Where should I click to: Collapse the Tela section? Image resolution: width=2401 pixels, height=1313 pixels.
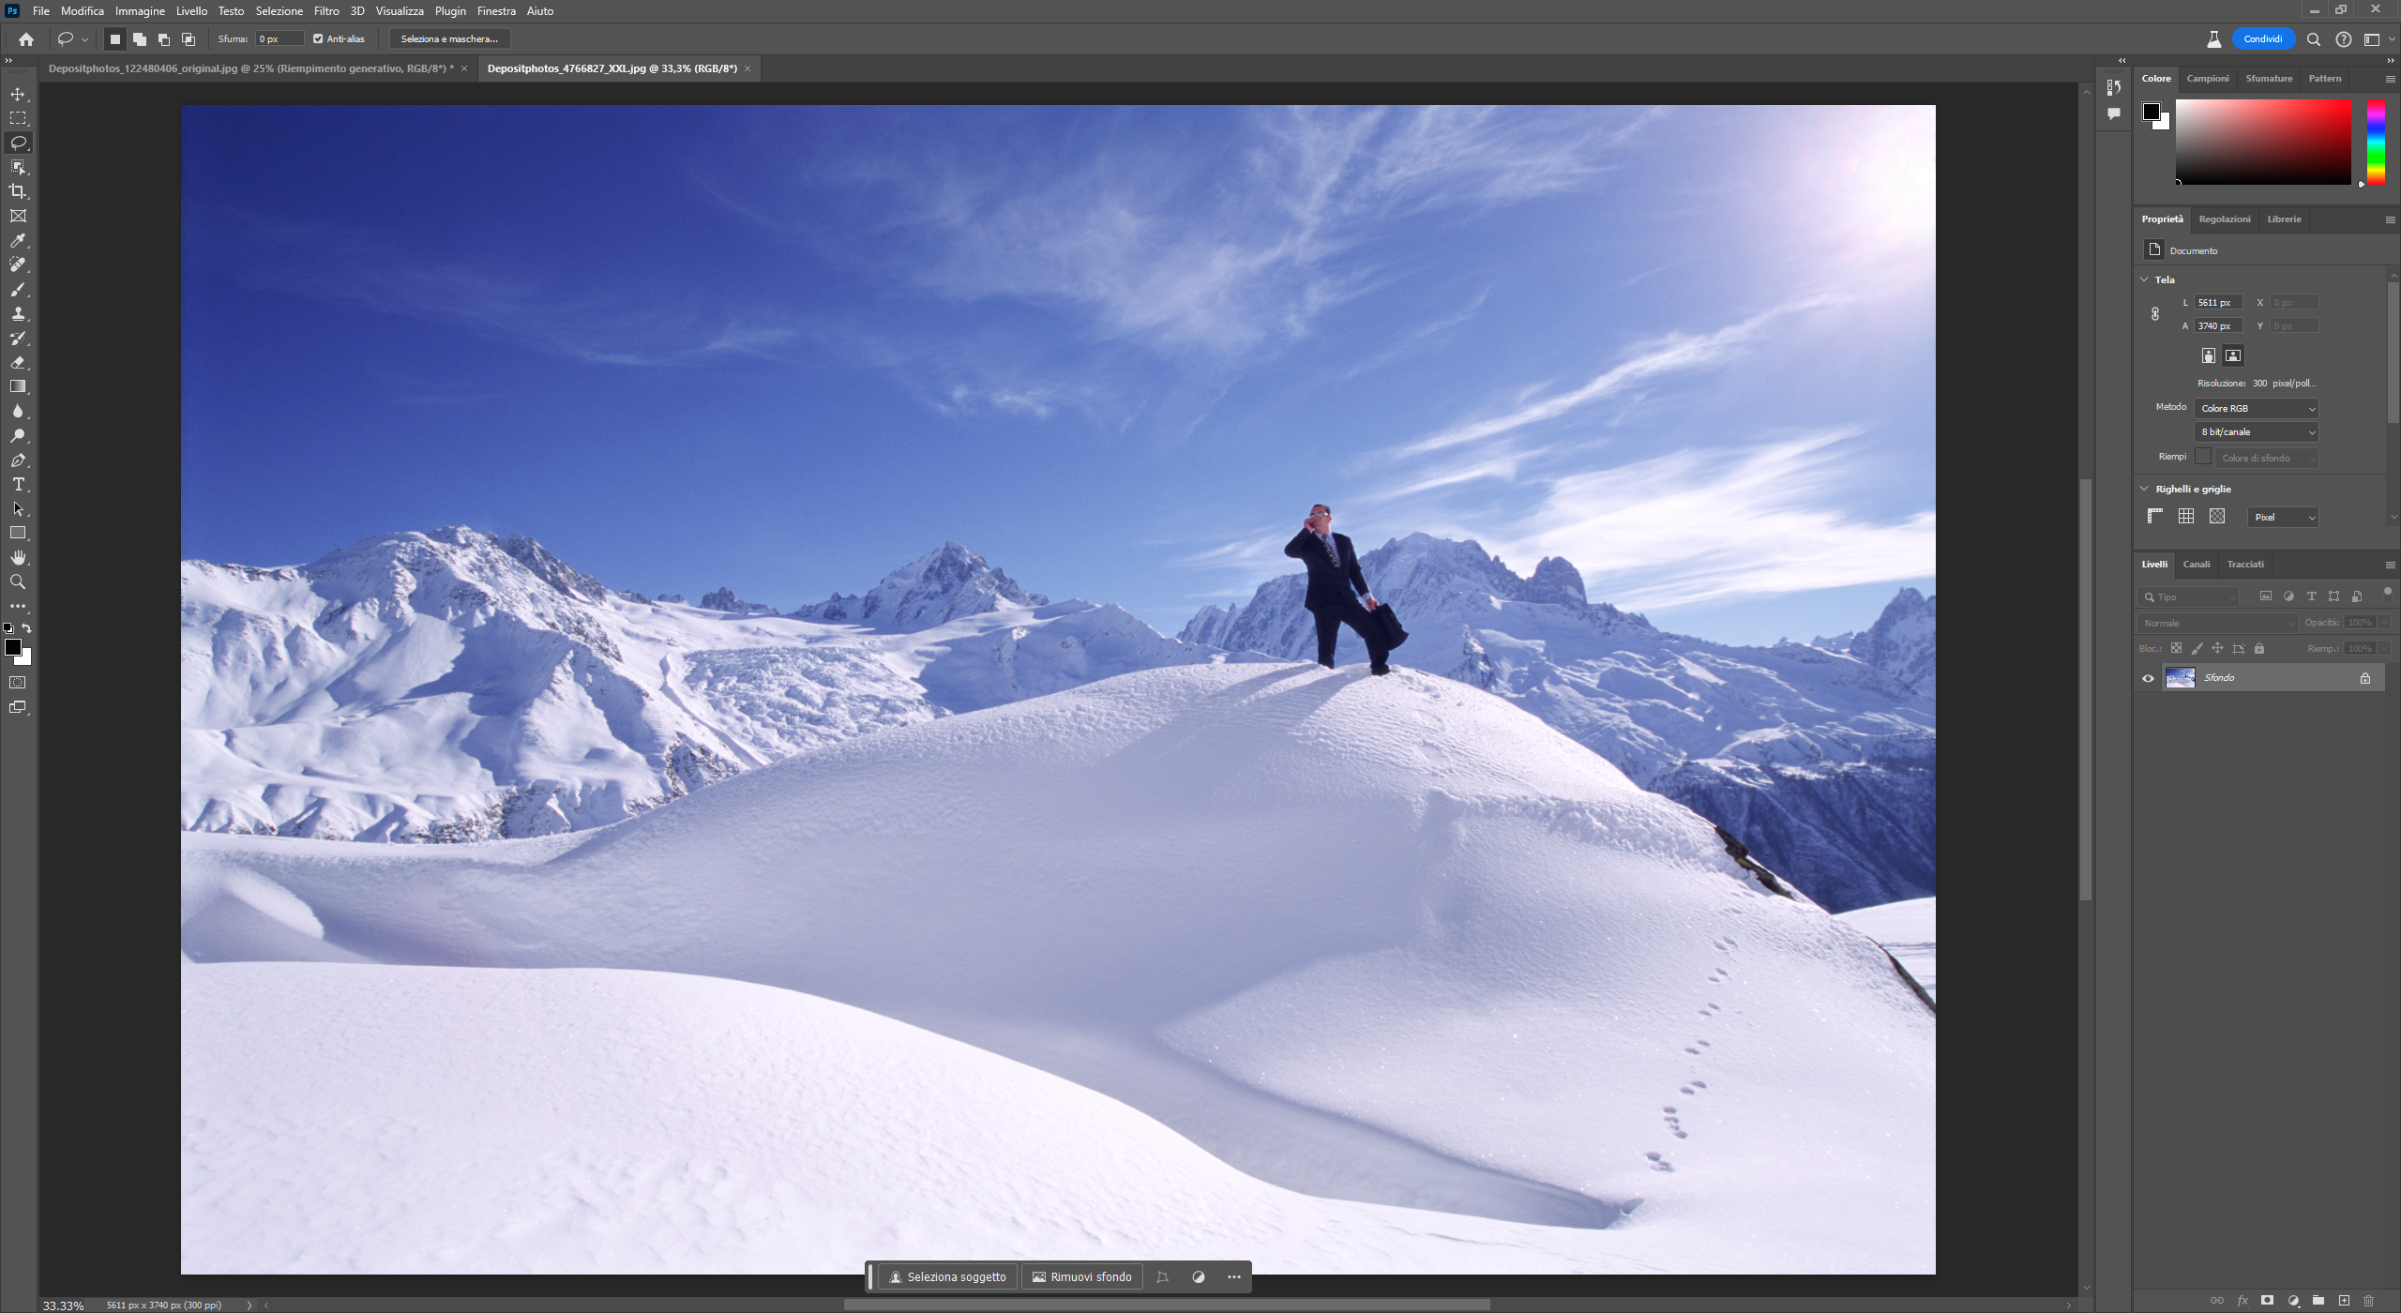point(2144,279)
